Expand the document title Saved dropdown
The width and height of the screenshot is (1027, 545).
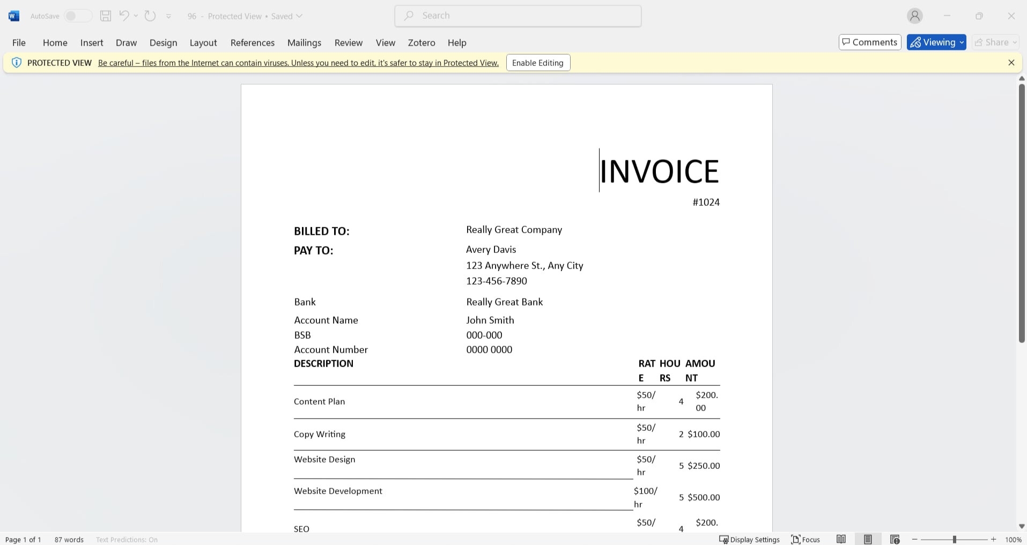coord(299,16)
